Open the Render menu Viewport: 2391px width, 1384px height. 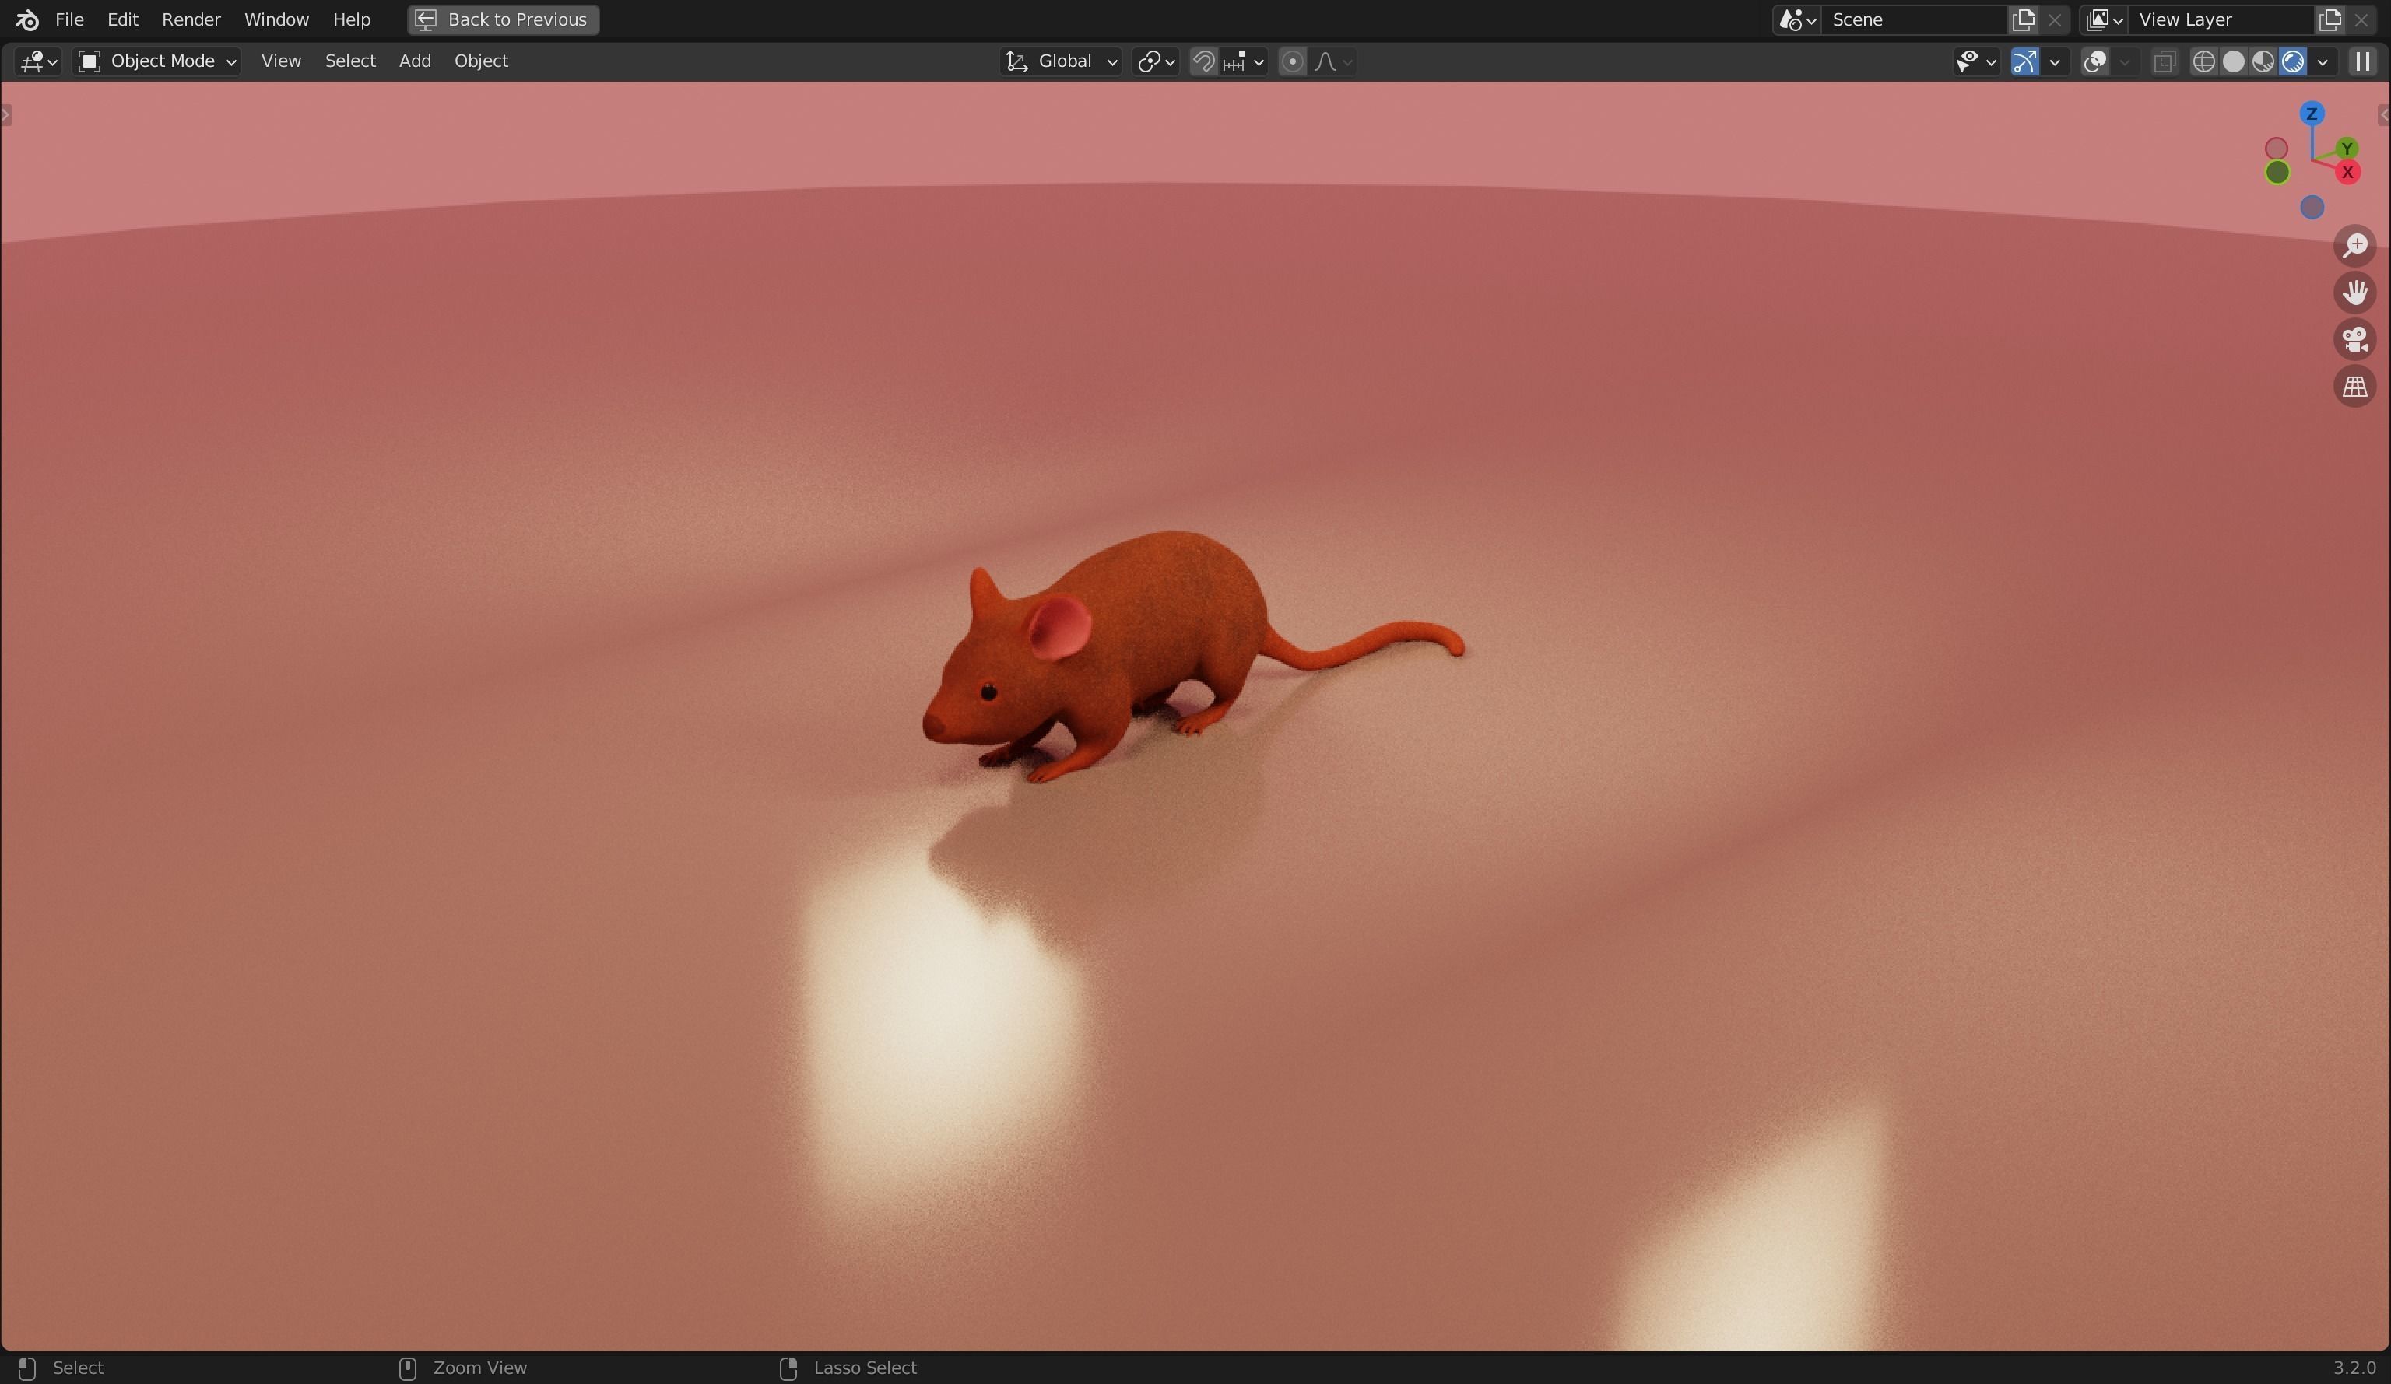coord(191,19)
